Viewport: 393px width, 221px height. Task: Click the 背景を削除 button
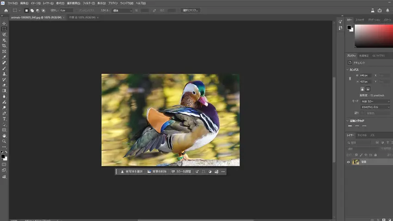[157, 172]
